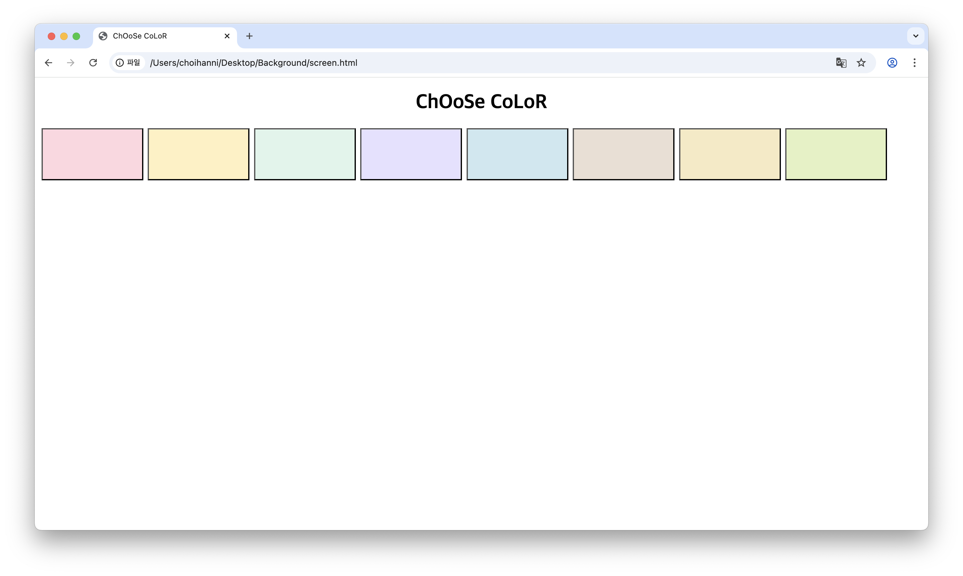Pick the lavender color box

click(411, 154)
